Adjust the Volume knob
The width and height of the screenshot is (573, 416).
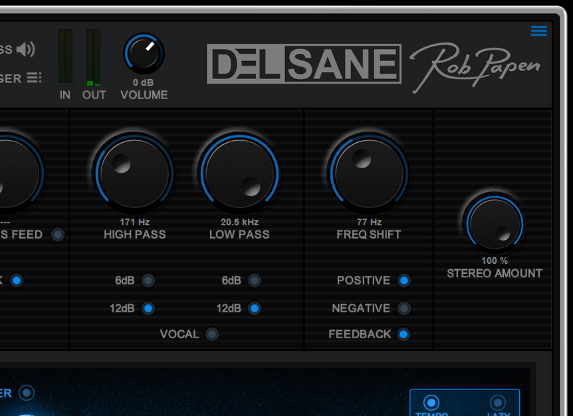144,53
